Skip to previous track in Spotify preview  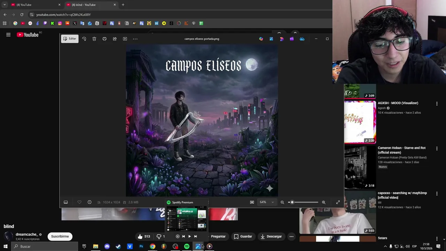click(184, 236)
